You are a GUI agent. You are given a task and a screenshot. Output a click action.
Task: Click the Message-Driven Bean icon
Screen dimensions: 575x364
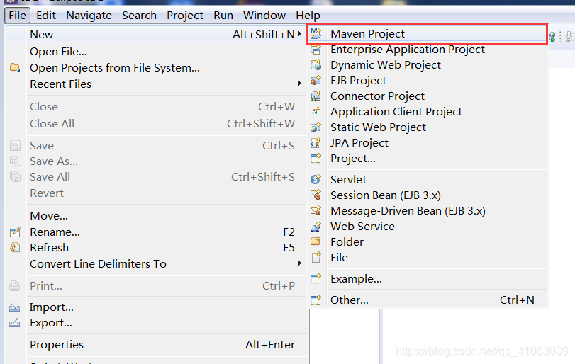point(316,210)
